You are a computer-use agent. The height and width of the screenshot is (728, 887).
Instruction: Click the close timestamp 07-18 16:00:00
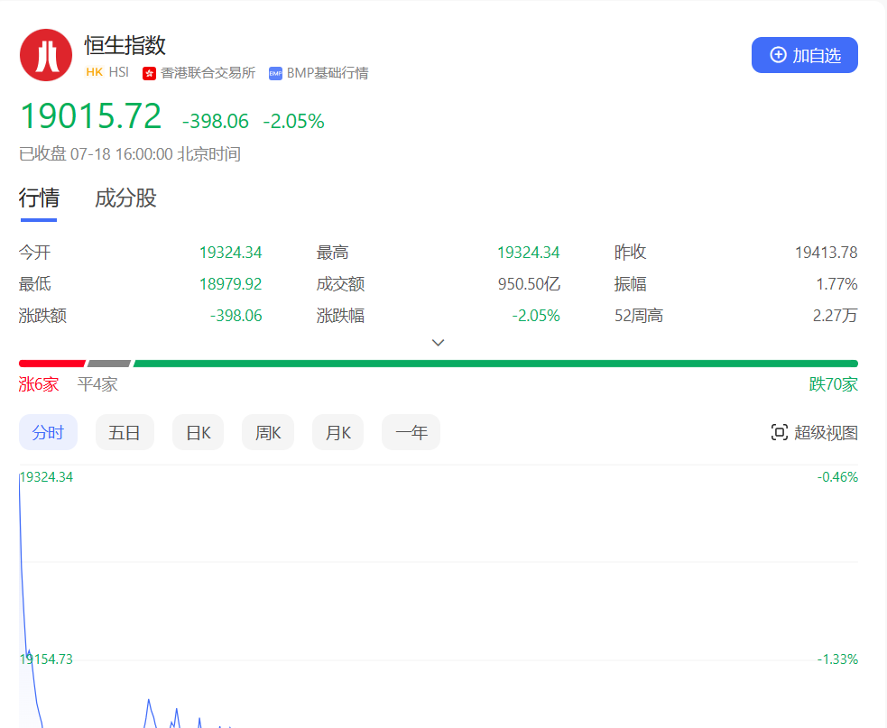122,154
